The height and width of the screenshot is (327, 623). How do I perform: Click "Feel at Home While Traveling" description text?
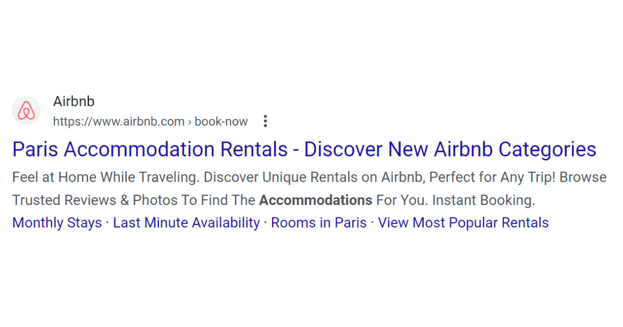click(x=105, y=178)
